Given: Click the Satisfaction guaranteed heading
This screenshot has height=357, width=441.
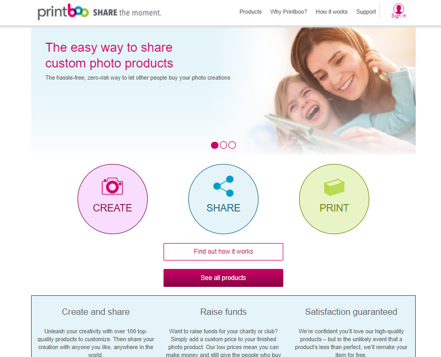Looking at the screenshot, I should tap(351, 312).
